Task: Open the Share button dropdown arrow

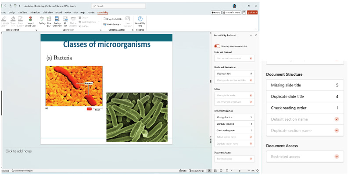Action: click(256, 13)
